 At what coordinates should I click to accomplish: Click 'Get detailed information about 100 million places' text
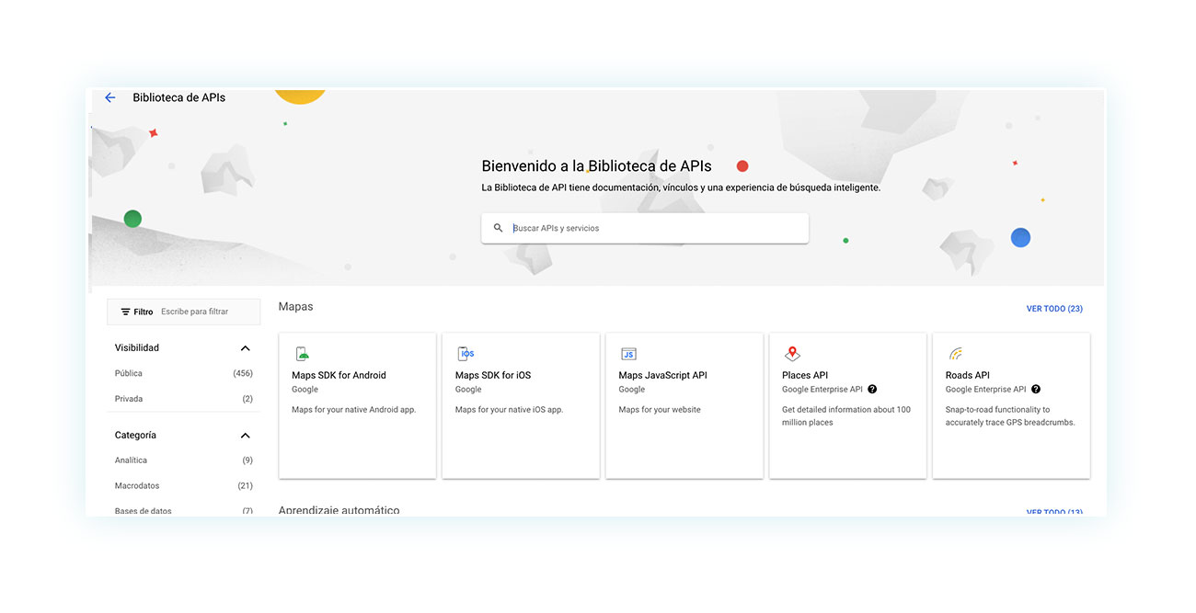(846, 416)
